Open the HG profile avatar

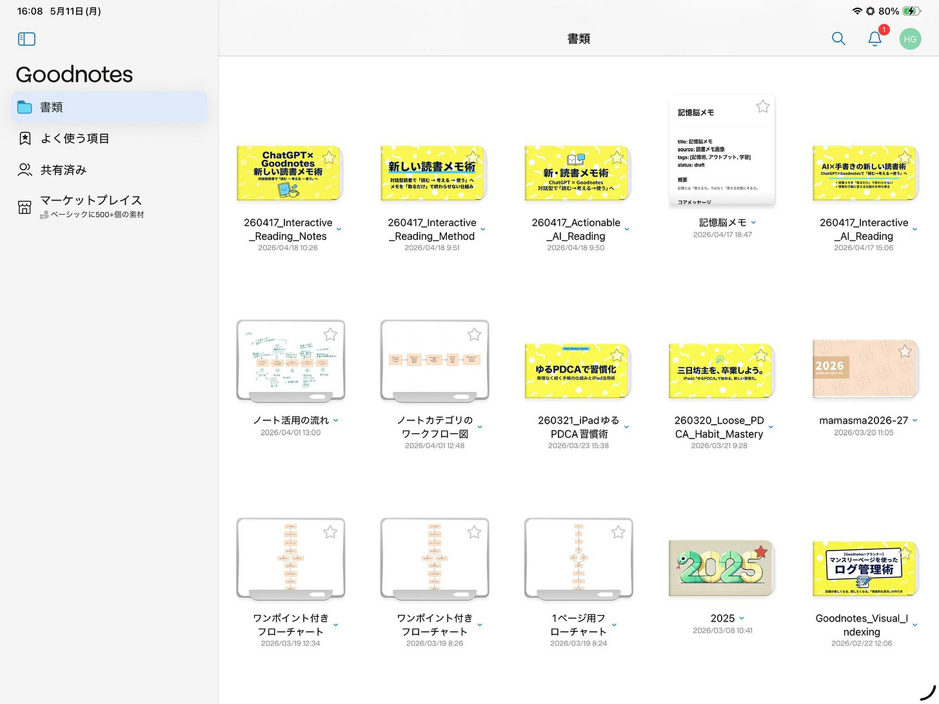click(x=910, y=39)
